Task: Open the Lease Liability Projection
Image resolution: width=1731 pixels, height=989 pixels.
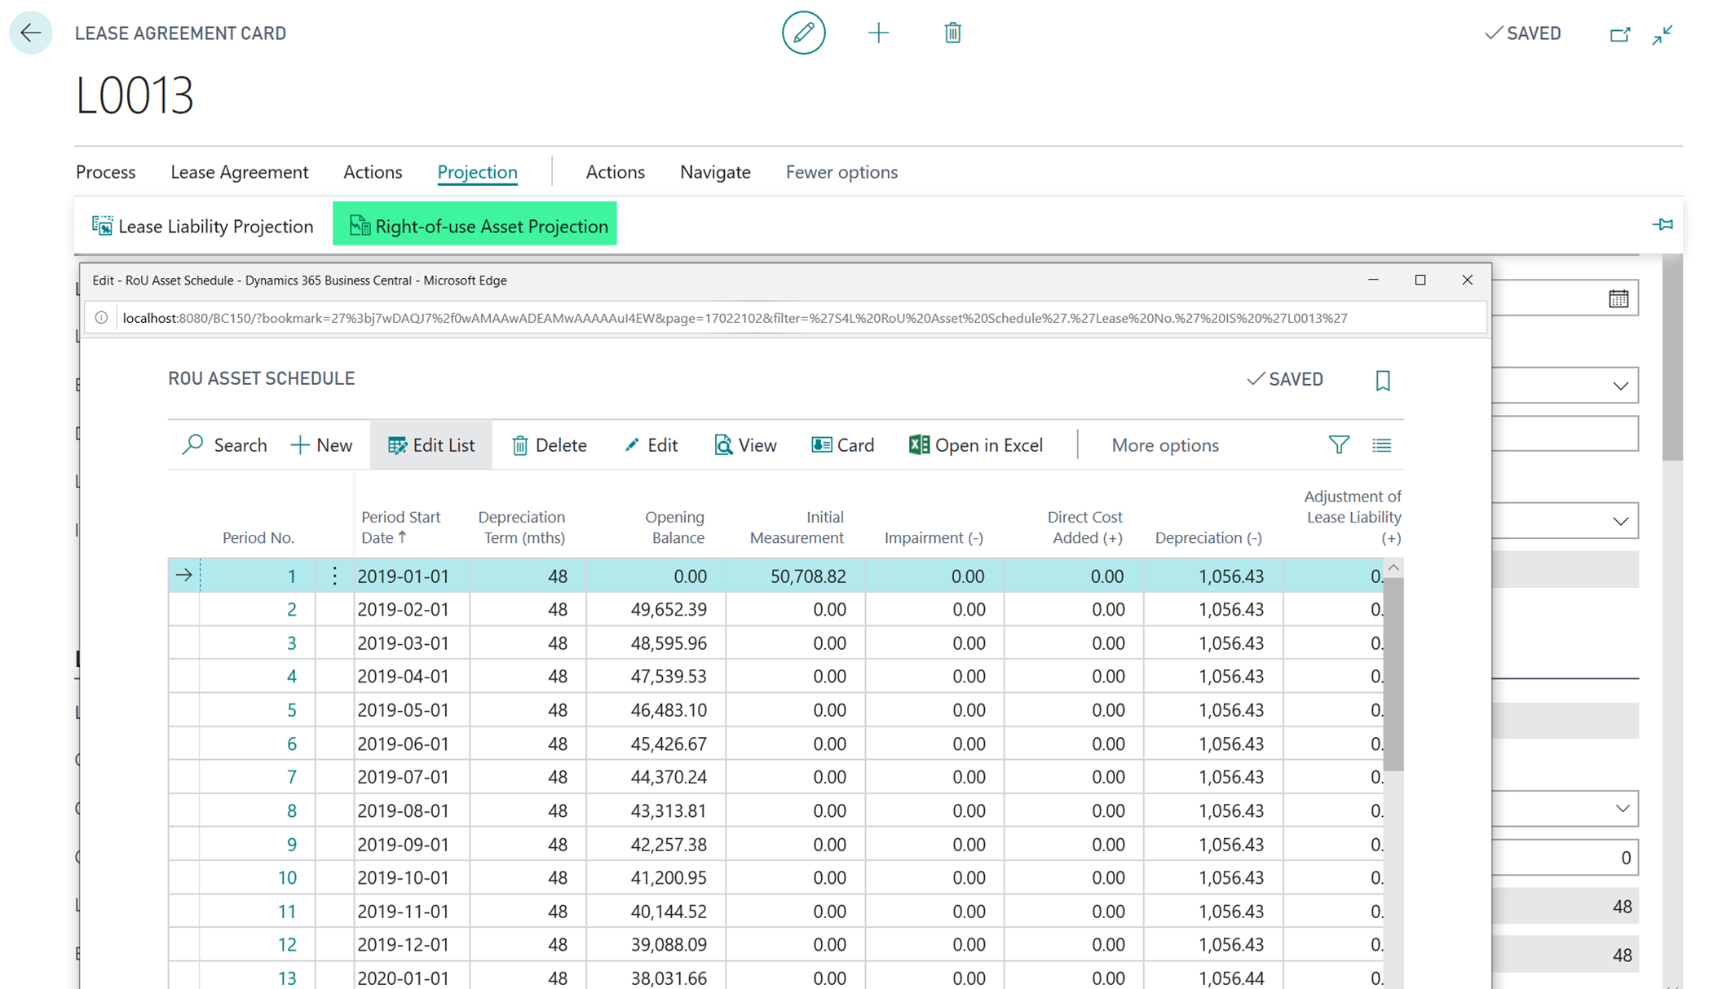Action: pyautogui.click(x=203, y=226)
